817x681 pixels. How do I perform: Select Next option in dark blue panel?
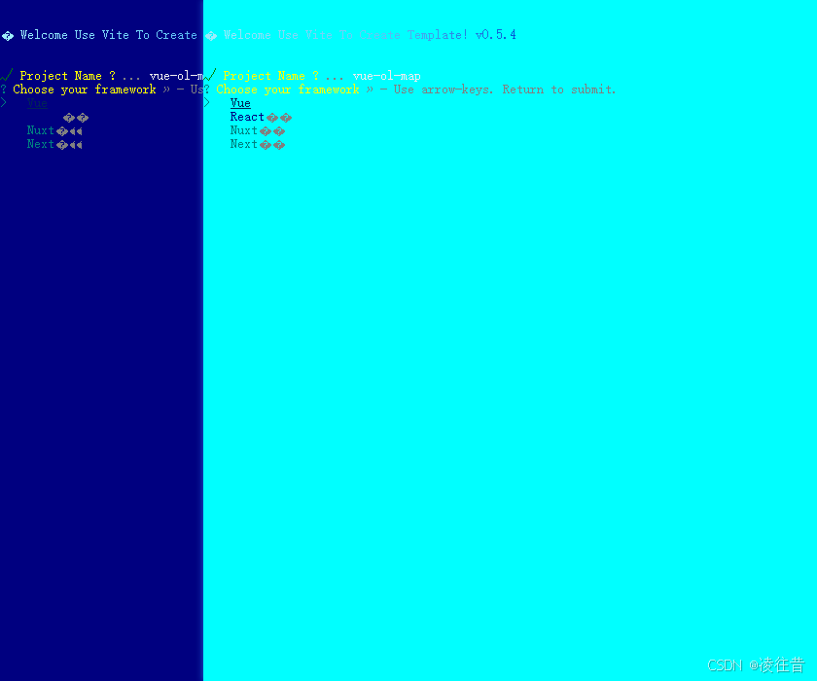[x=40, y=144]
